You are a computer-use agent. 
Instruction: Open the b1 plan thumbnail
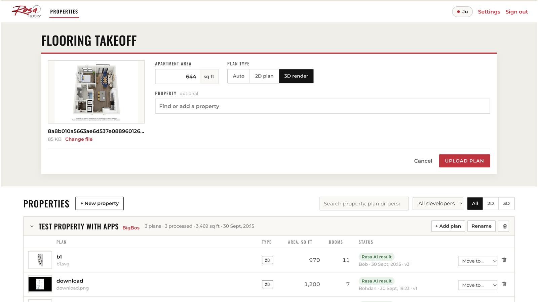tap(40, 260)
